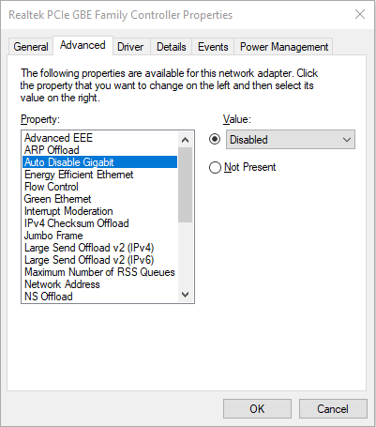This screenshot has height=427, width=376.
Task: Open the Driver tab
Action: (130, 47)
